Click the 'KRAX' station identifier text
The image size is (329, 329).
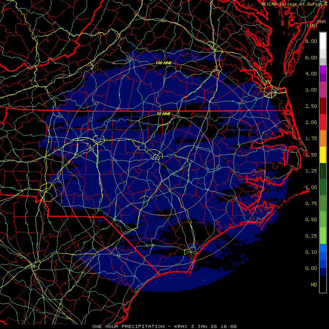pos(181,326)
